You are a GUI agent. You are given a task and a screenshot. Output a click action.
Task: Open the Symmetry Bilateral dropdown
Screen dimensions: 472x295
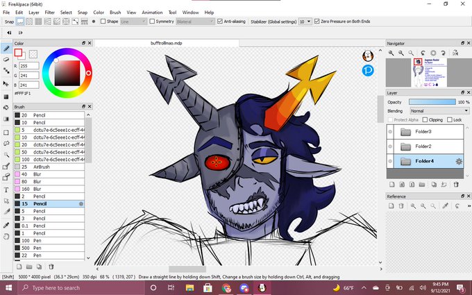point(195,22)
